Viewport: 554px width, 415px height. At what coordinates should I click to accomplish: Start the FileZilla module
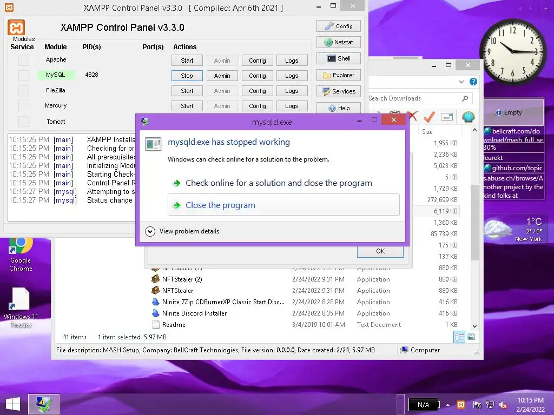[x=187, y=91]
